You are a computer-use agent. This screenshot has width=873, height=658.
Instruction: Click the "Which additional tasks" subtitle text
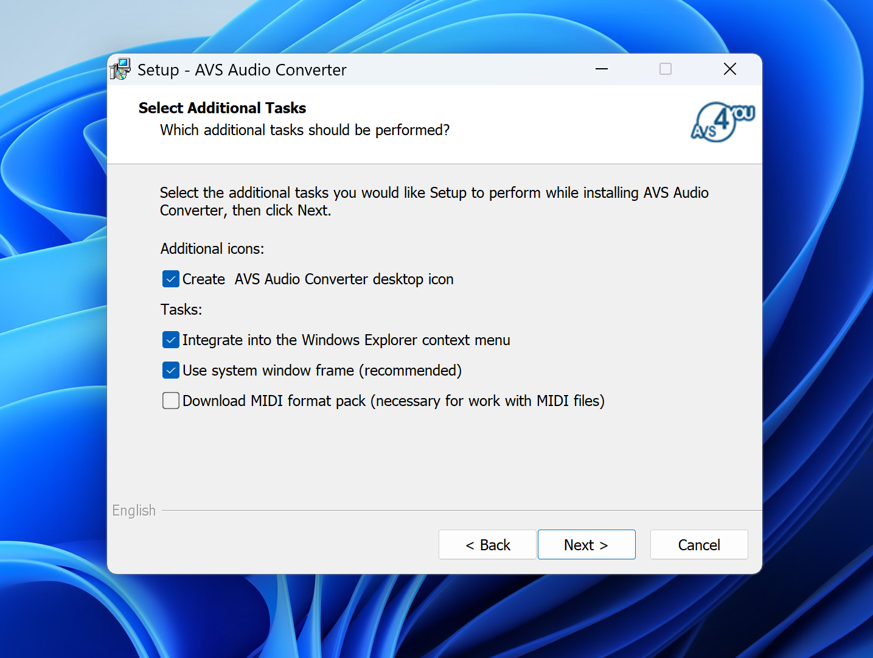pyautogui.click(x=305, y=130)
